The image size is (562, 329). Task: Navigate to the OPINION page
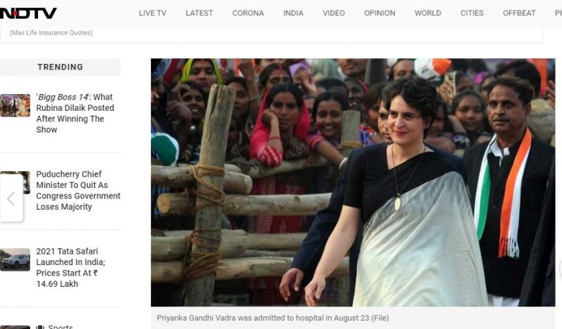tap(379, 13)
